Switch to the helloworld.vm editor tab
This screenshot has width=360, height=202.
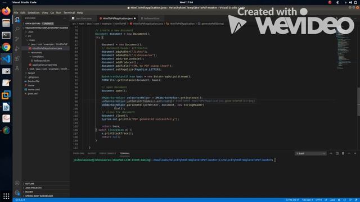[151, 19]
